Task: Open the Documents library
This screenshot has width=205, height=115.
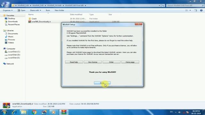Action: coord(13,34)
